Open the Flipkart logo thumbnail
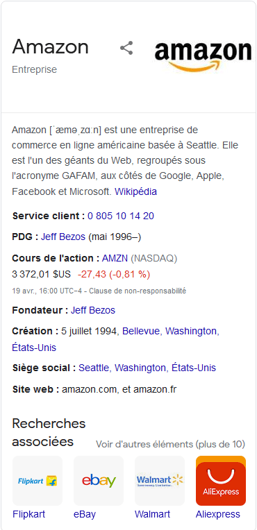257x530 pixels. (x=38, y=481)
